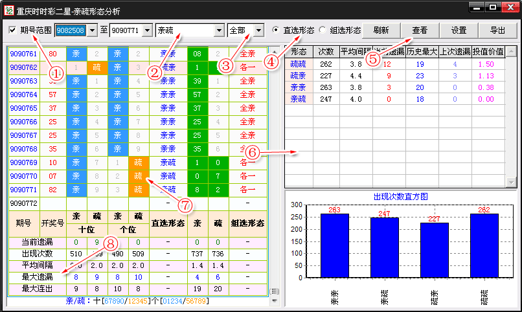Expand the 全部 filter dropdown

[259, 30]
